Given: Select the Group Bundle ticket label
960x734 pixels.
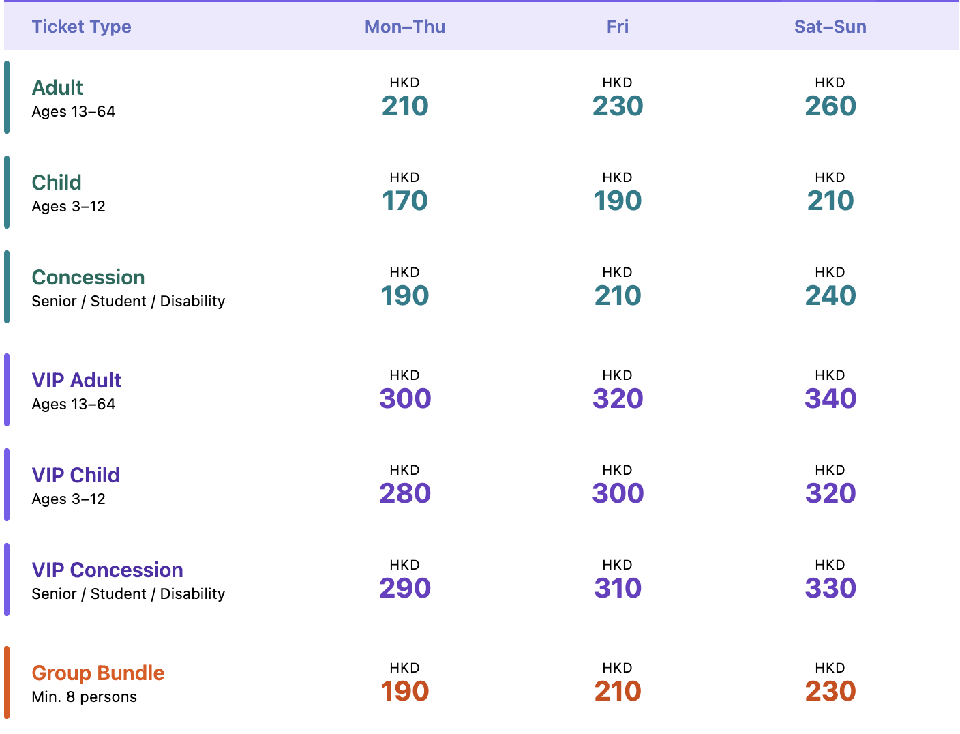Looking at the screenshot, I should tap(98, 673).
